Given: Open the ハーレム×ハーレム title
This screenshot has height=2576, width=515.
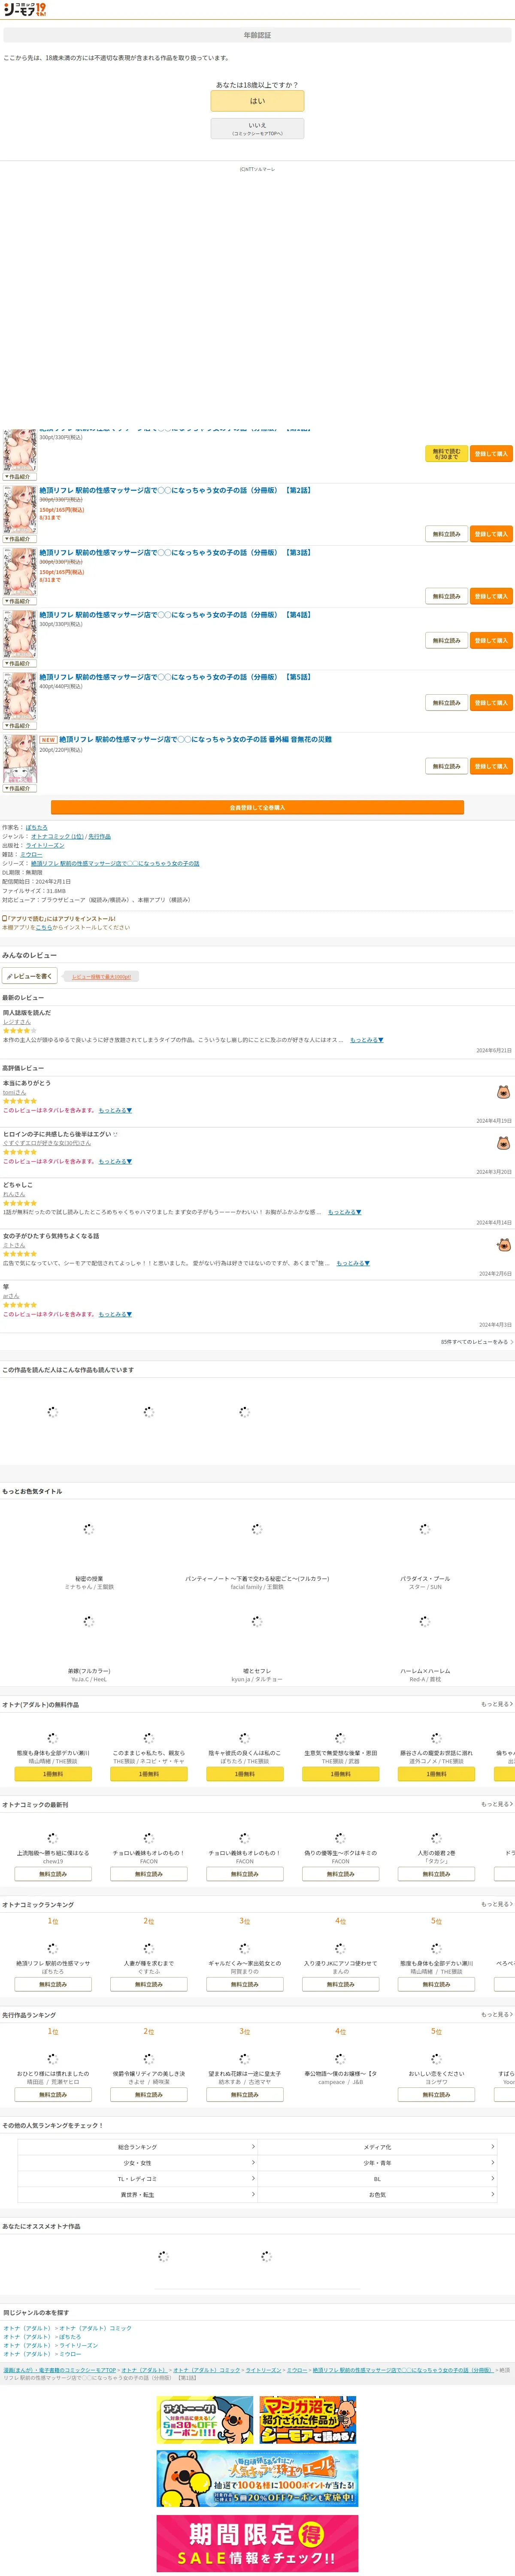Looking at the screenshot, I should coord(424,1671).
